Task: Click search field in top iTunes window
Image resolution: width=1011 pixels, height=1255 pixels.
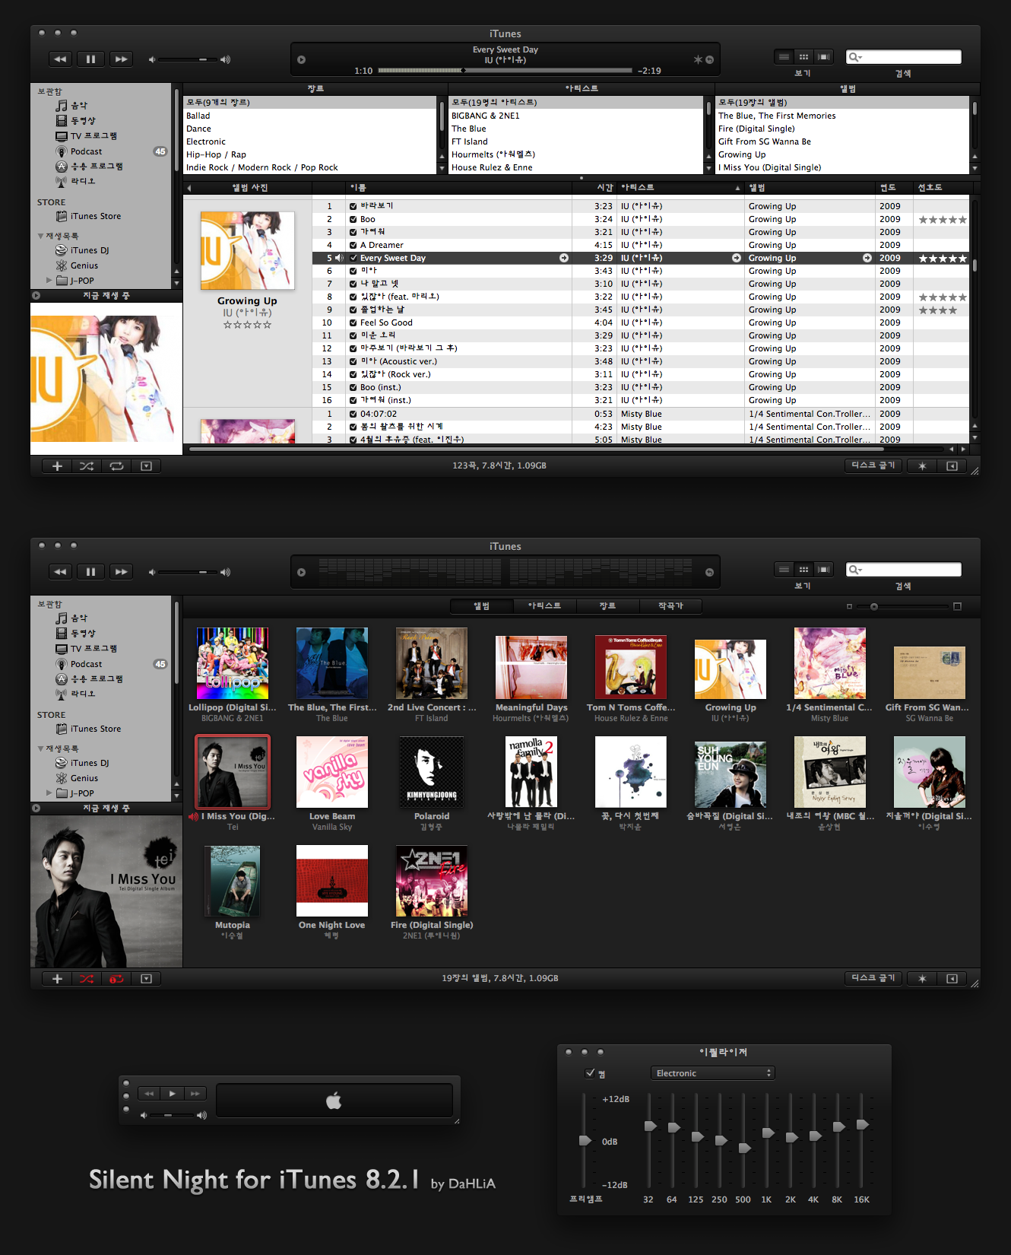Action: (x=904, y=57)
